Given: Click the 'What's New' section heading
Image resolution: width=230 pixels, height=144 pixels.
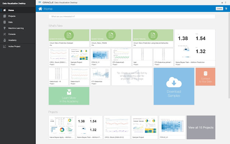Looking at the screenshot, I should tap(56, 26).
